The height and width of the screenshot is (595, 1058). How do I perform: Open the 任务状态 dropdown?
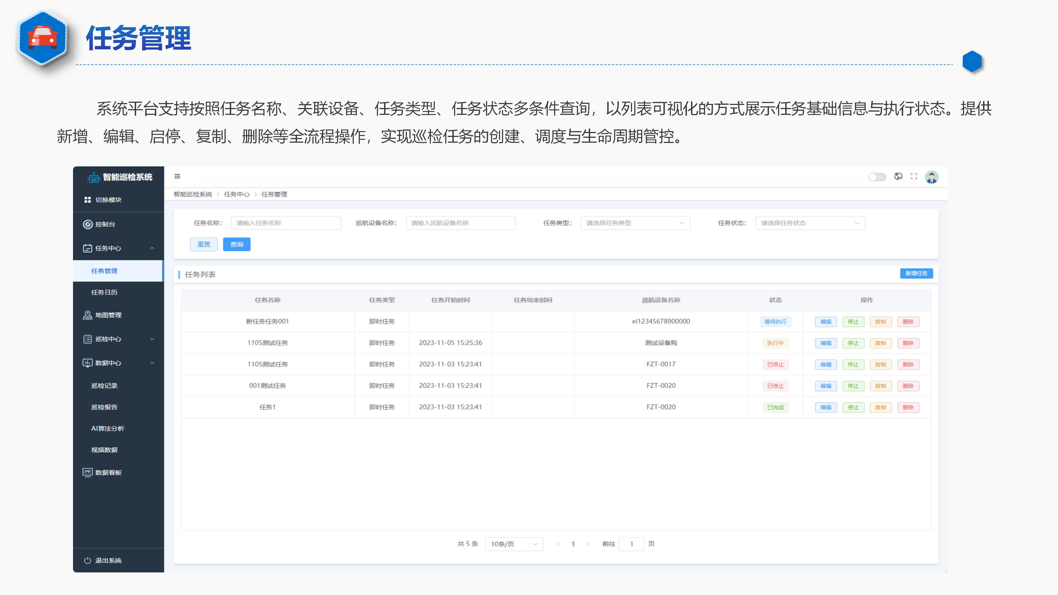click(810, 223)
